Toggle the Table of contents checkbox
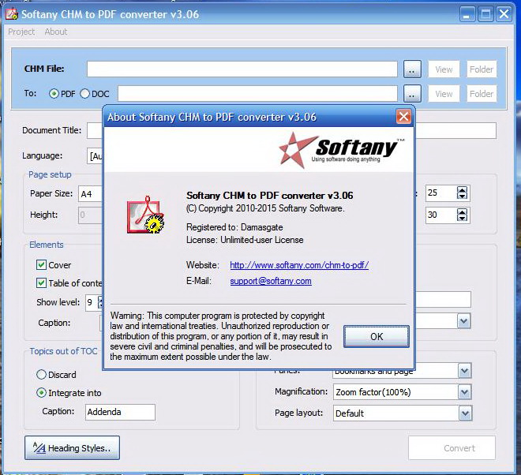This screenshot has width=521, height=475. point(41,283)
